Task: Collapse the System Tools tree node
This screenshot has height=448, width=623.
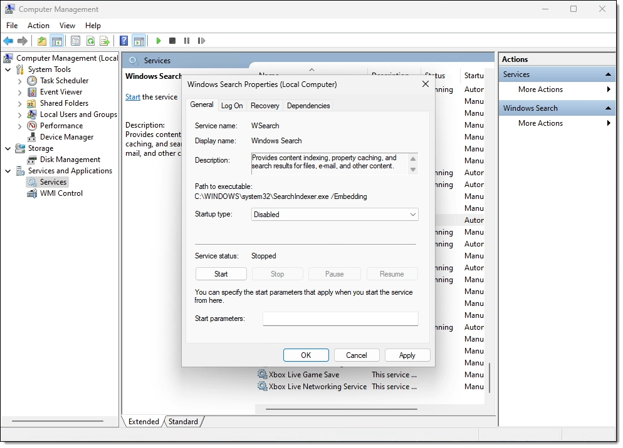Action: click(x=8, y=69)
